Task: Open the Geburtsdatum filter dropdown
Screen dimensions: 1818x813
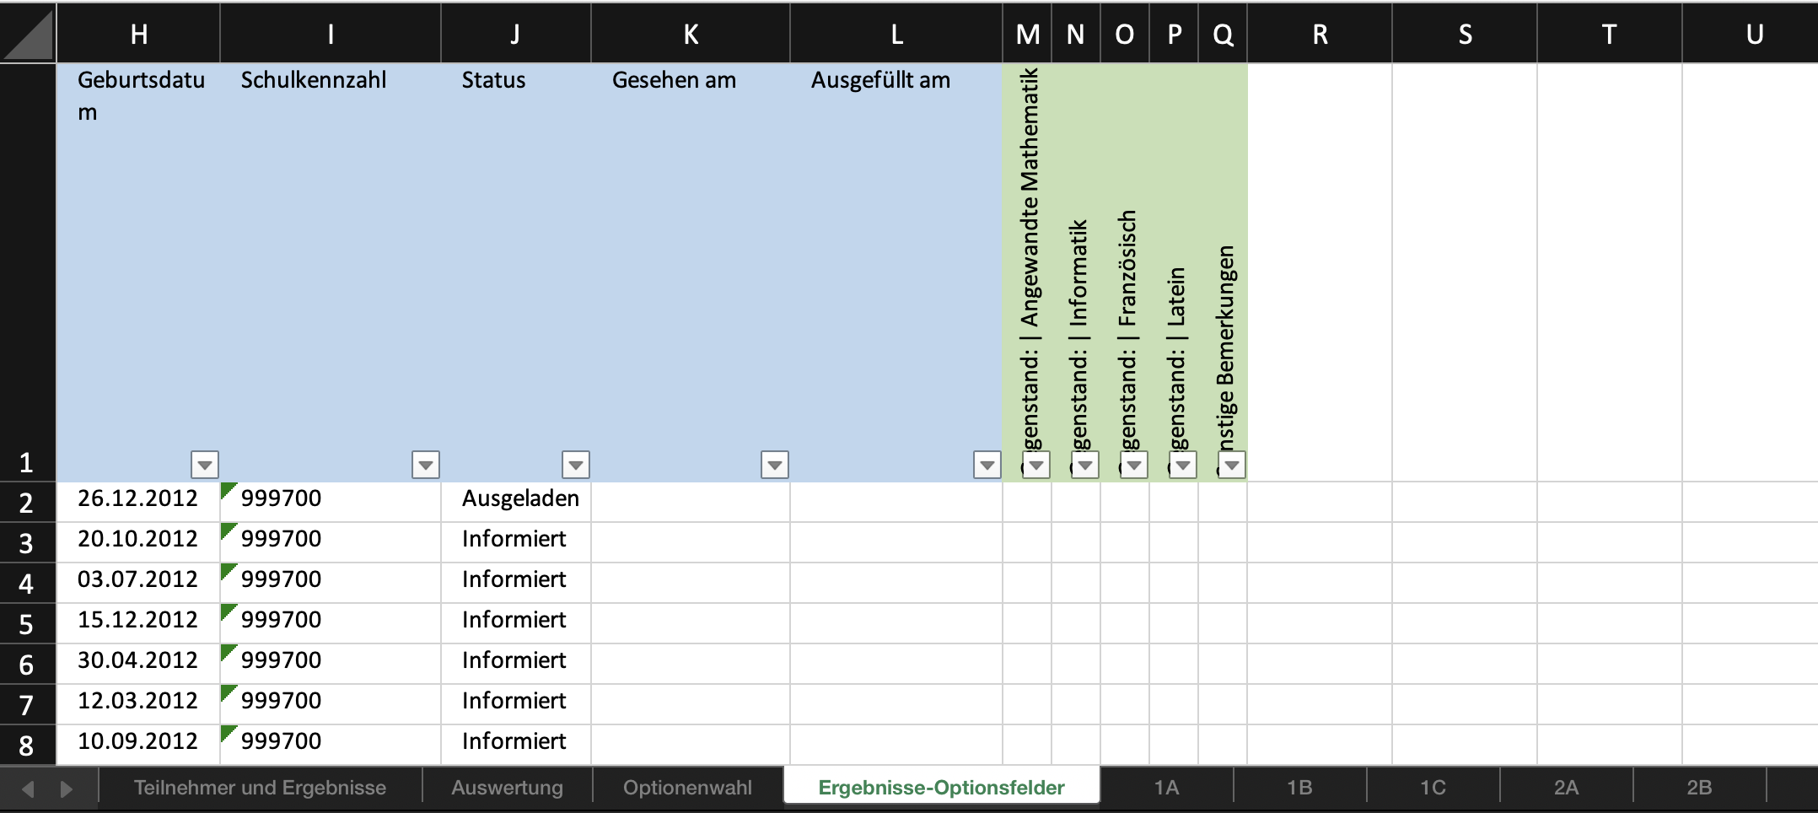Action: point(205,465)
